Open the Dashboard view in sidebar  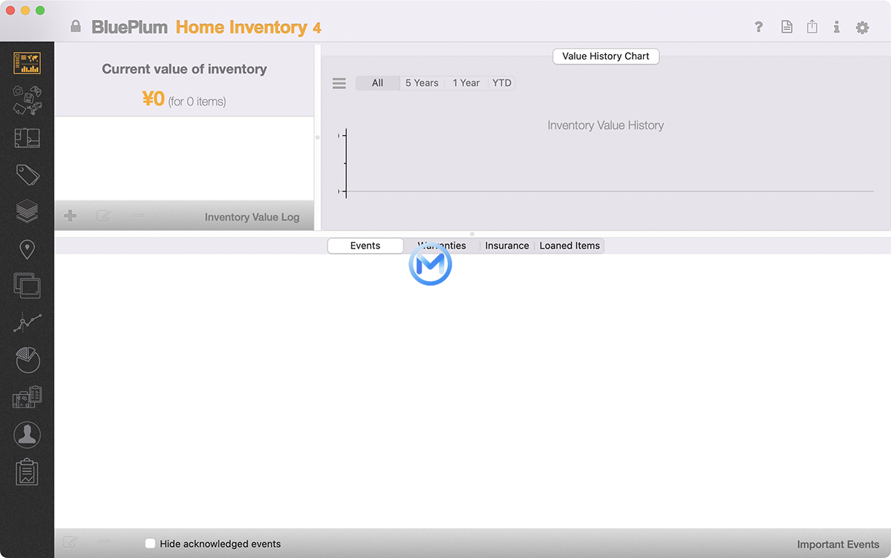point(27,63)
